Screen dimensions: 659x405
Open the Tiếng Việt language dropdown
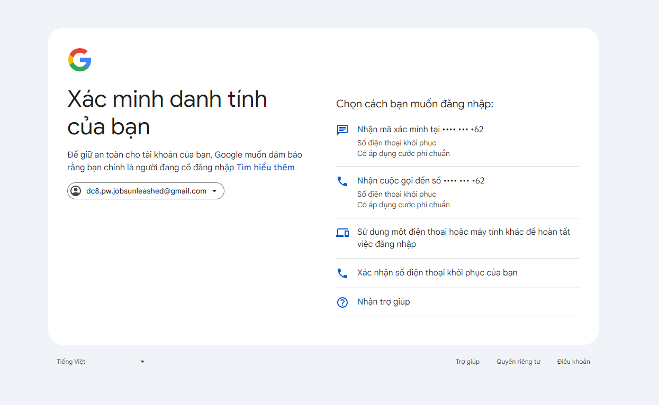click(101, 362)
